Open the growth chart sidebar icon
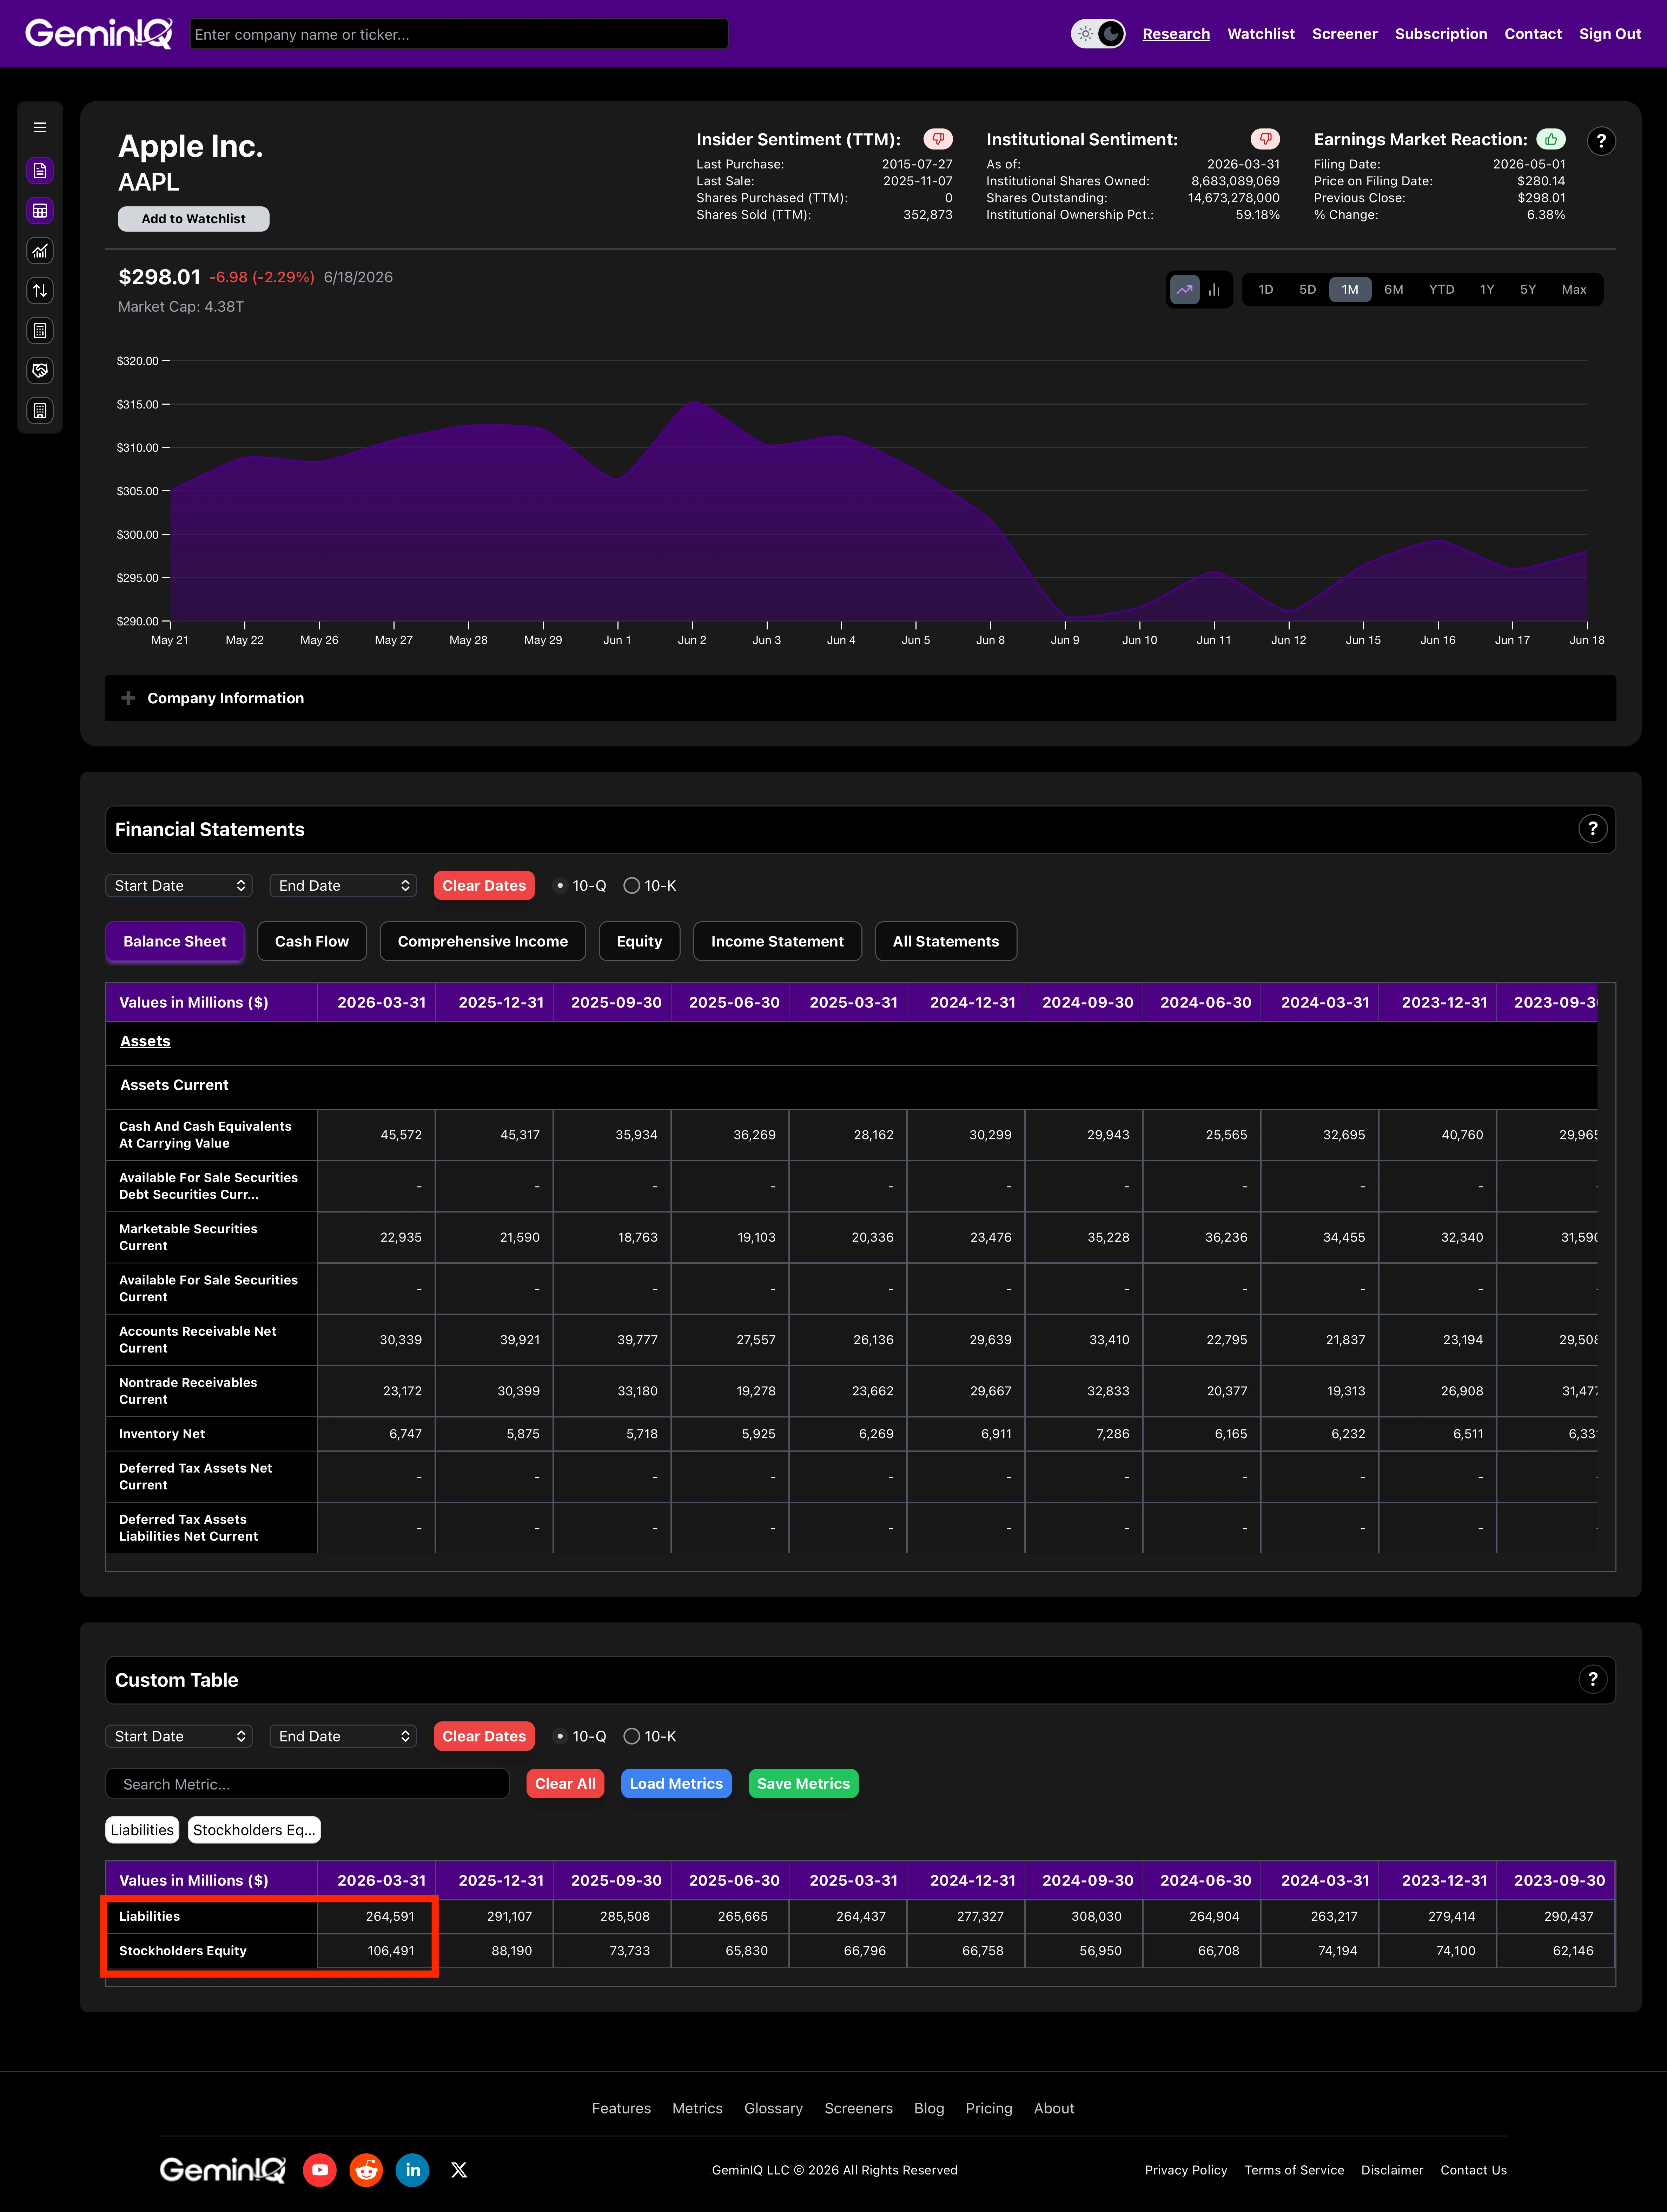 (x=40, y=251)
